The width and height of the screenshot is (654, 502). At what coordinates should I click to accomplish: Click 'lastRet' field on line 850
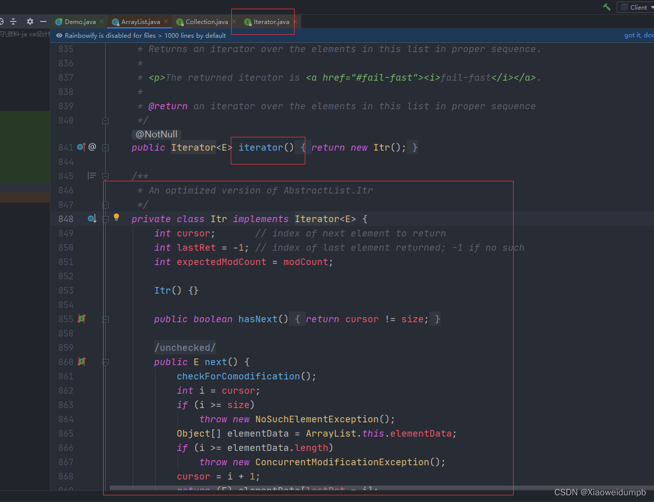coord(197,248)
